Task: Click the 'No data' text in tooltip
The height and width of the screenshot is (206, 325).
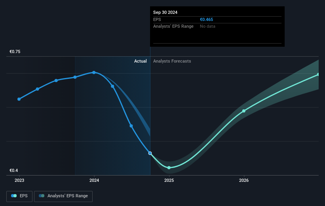Action: [207, 27]
